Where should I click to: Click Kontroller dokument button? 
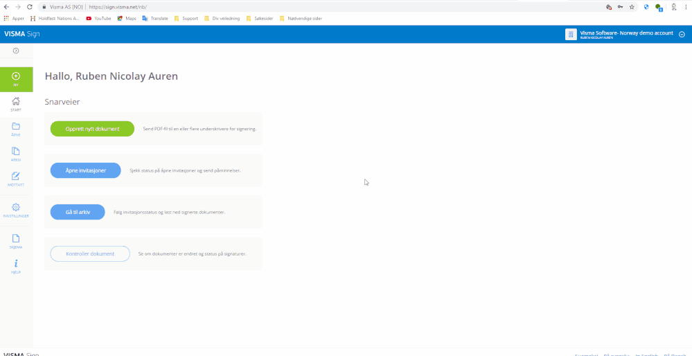(90, 253)
